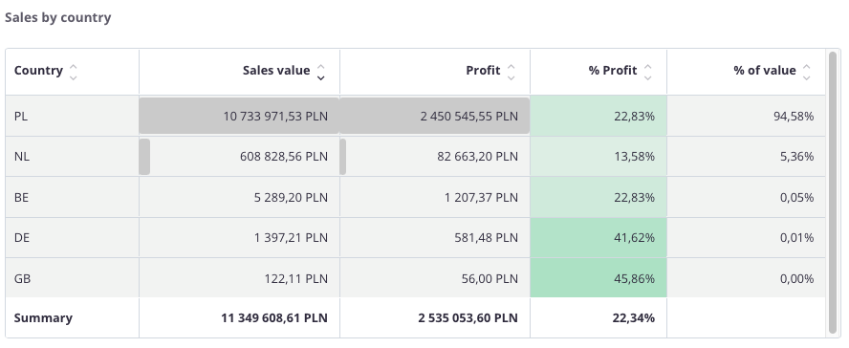Click the Profit column header label
849x348 pixels.
(x=483, y=71)
